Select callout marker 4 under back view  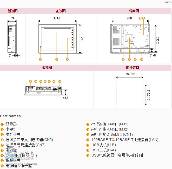[123, 60]
